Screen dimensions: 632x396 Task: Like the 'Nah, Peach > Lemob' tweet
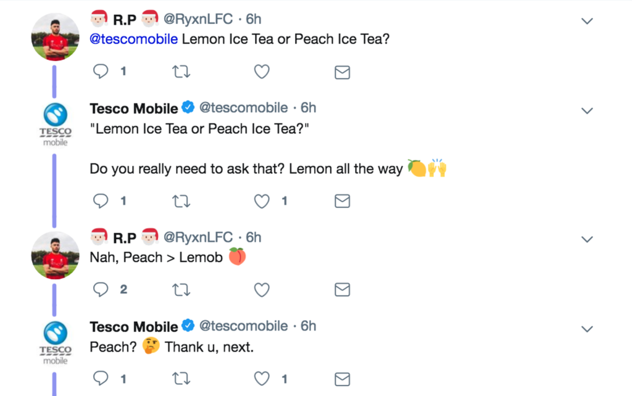[262, 289]
